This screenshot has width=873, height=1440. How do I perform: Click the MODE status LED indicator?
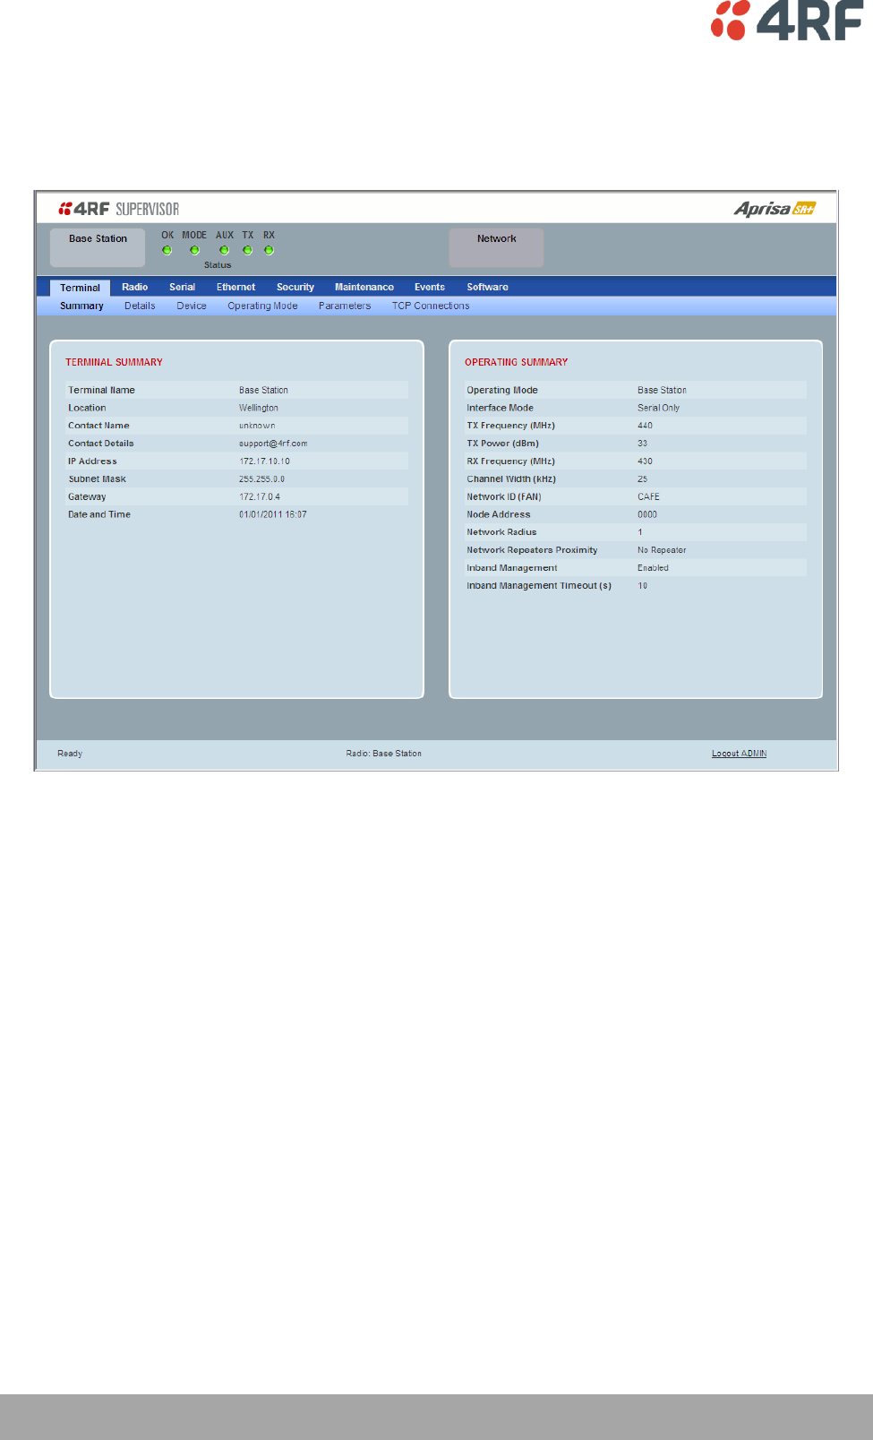194,250
